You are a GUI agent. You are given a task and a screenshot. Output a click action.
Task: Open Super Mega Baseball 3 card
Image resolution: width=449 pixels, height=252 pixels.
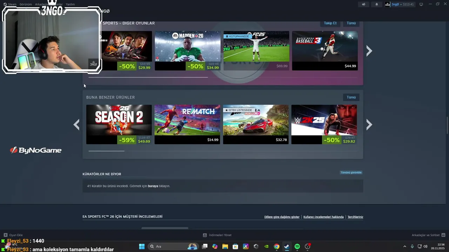coord(325,51)
